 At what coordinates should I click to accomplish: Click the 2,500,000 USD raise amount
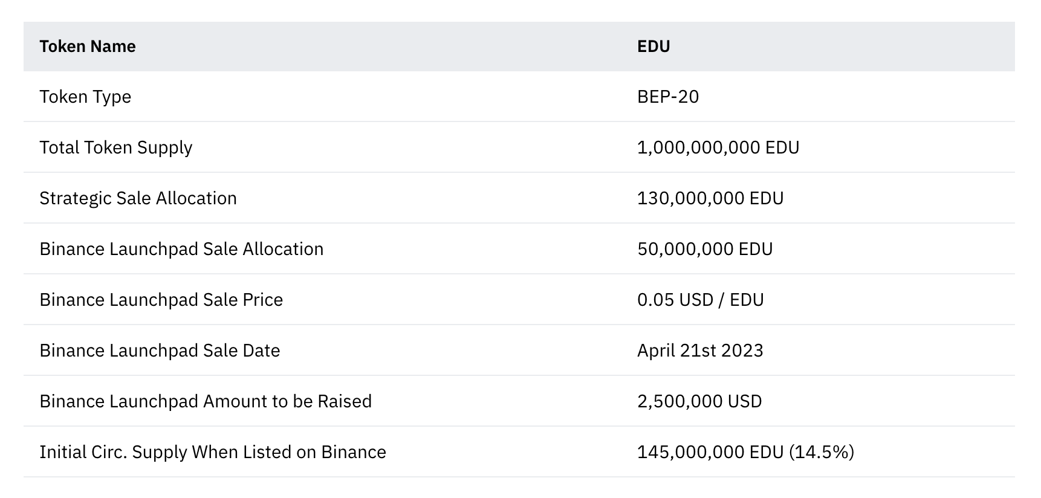(699, 401)
